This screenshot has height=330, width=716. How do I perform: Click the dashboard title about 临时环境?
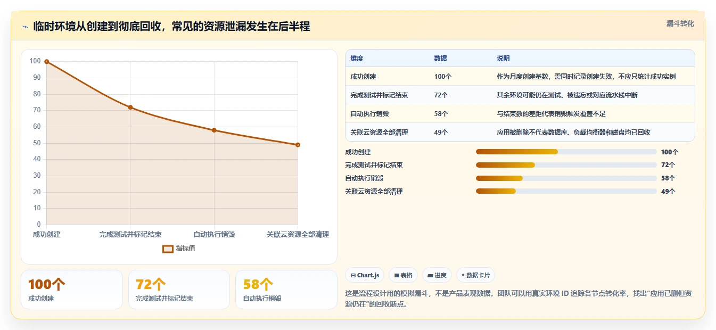[x=171, y=27]
